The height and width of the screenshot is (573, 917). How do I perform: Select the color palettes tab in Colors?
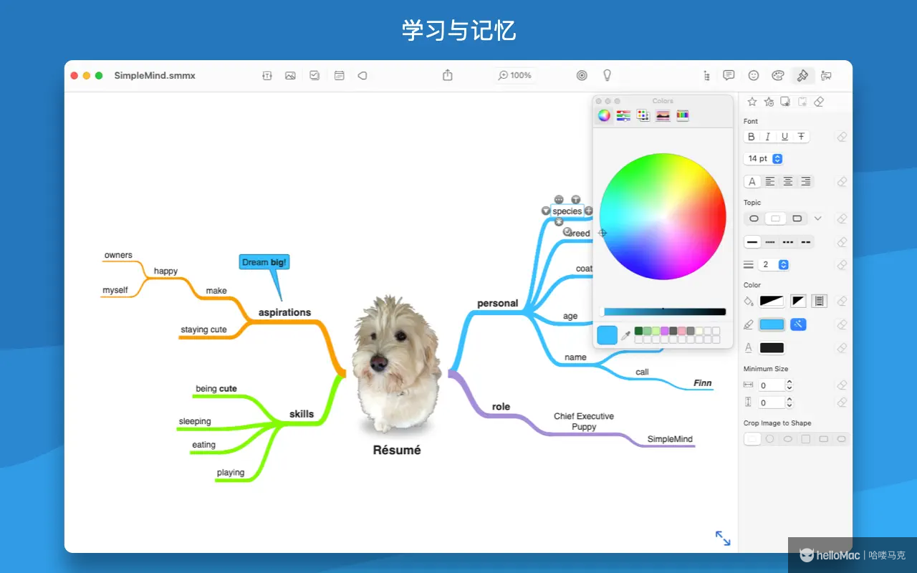[643, 115]
